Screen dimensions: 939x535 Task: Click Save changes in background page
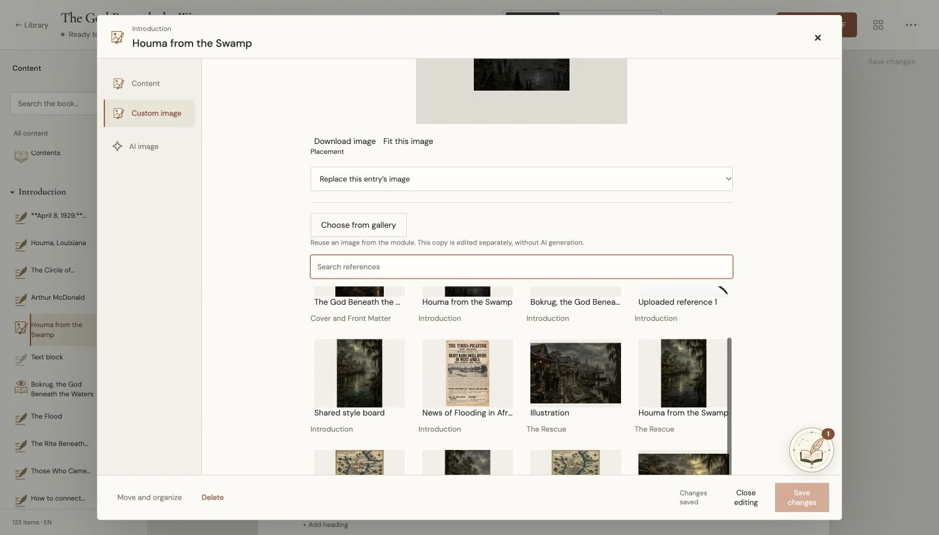[892, 62]
